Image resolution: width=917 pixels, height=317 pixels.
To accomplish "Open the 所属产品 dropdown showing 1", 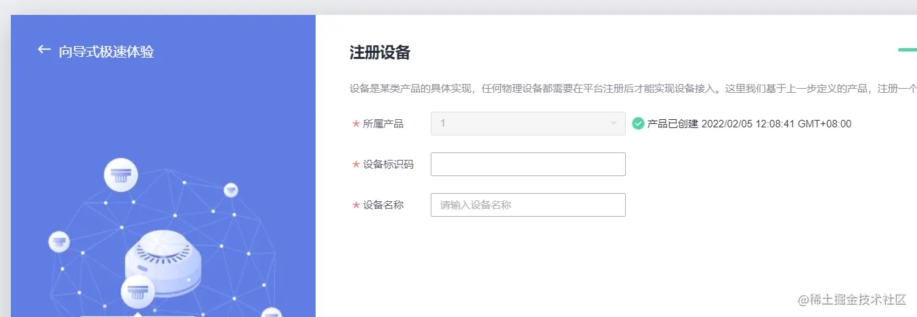I will click(x=528, y=123).
